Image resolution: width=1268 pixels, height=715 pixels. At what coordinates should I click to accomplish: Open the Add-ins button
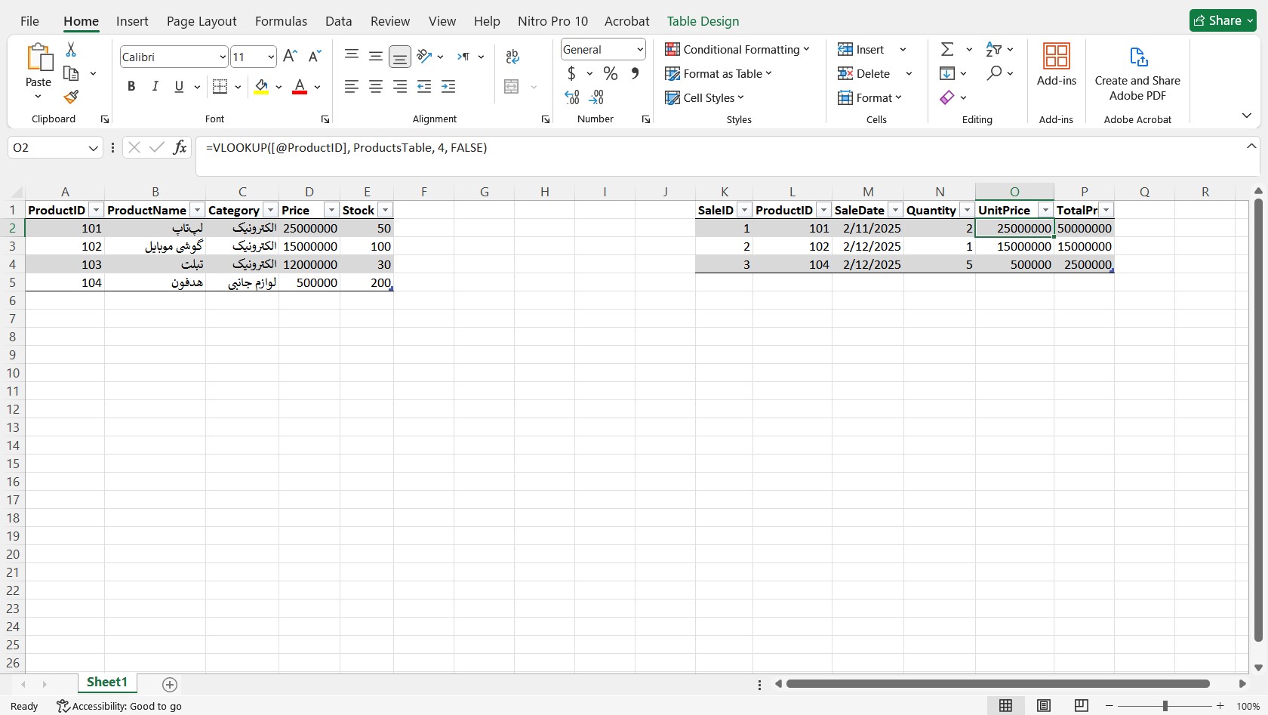click(x=1057, y=65)
